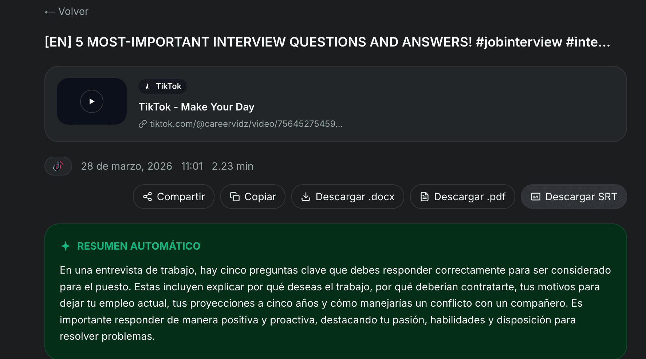This screenshot has width=646, height=359.
Task: Click the RESUMEN AUTOMÁTICO heading
Action: pyautogui.click(x=139, y=246)
